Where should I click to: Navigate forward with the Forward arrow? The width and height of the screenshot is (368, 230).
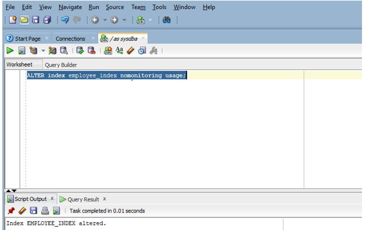pos(115,20)
